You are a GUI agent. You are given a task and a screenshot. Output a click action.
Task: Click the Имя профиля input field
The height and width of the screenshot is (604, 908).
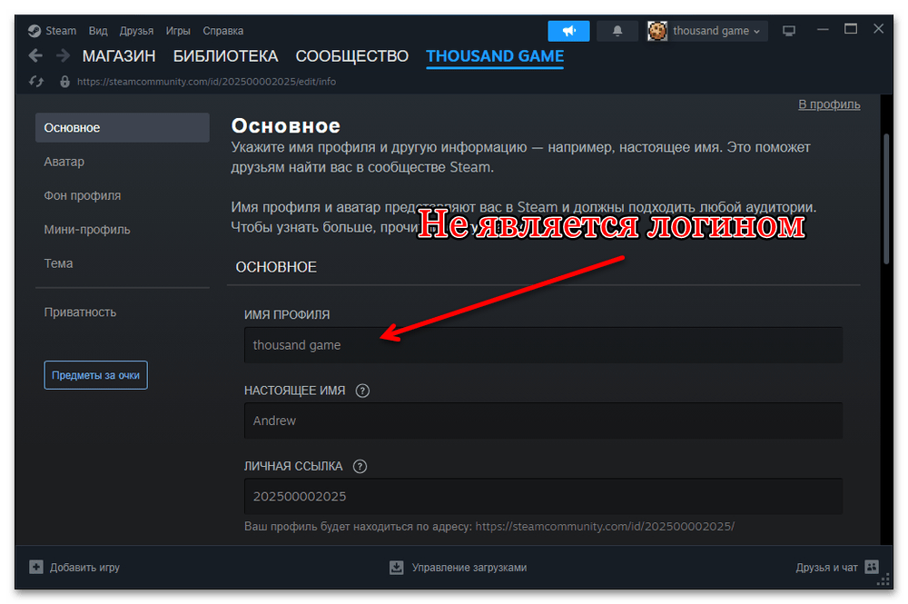click(543, 345)
